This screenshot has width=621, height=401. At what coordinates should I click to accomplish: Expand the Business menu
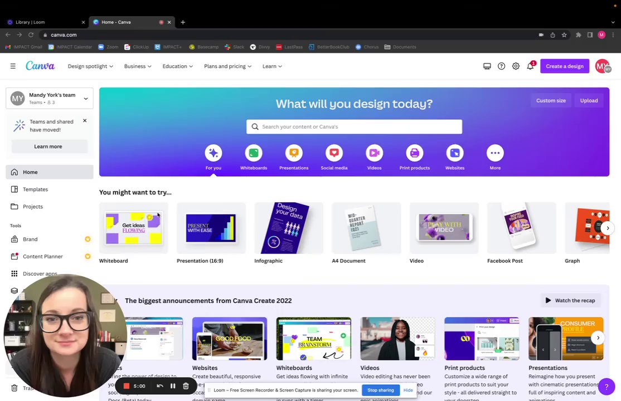pyautogui.click(x=138, y=66)
